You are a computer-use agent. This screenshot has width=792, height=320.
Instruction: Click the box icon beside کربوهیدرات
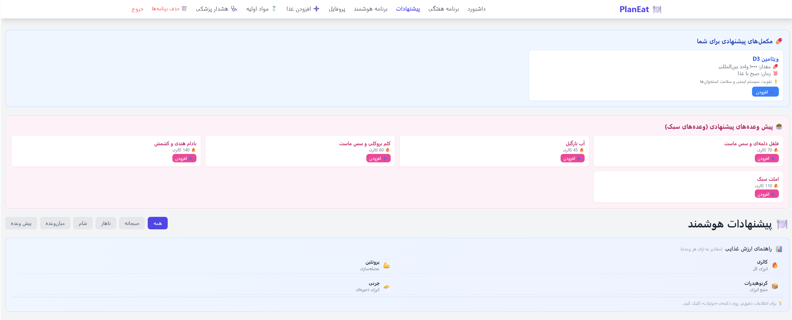coord(775,286)
